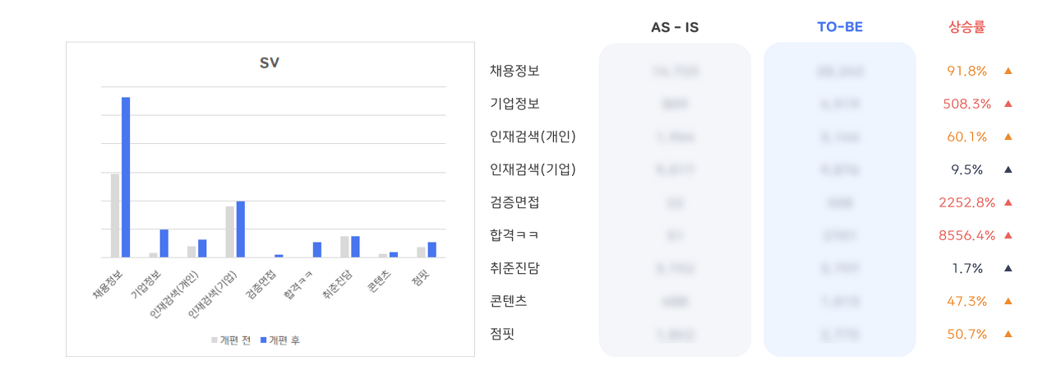Click the 8556.4% growth value
This screenshot has height=375, width=1052.
tap(967, 235)
